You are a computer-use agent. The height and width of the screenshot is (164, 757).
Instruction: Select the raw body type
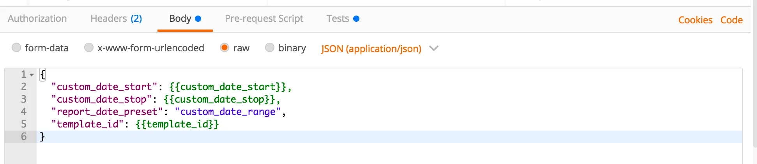[225, 47]
